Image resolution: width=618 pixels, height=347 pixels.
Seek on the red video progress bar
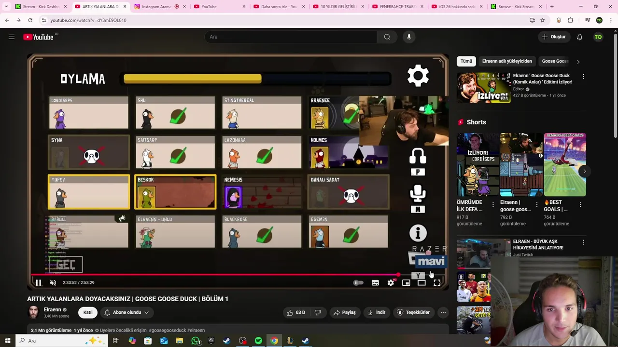click(x=214, y=275)
